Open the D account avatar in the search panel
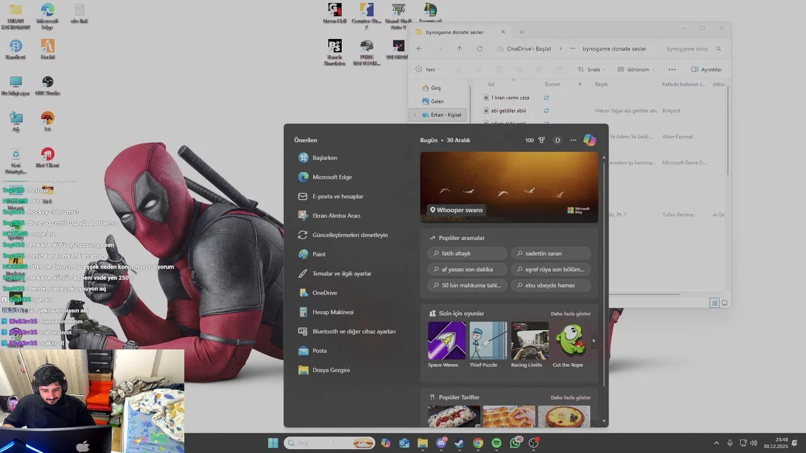The image size is (806, 453). coord(557,140)
